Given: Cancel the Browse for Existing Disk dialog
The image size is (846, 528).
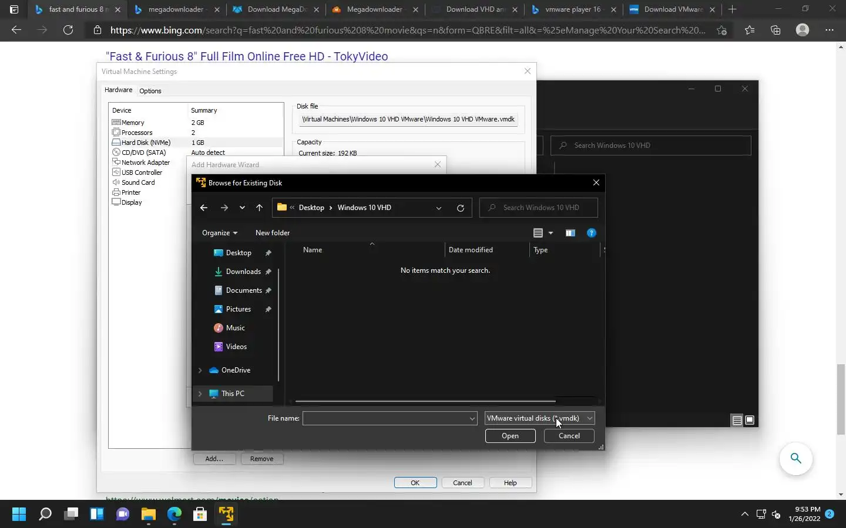Looking at the screenshot, I should pyautogui.click(x=569, y=436).
